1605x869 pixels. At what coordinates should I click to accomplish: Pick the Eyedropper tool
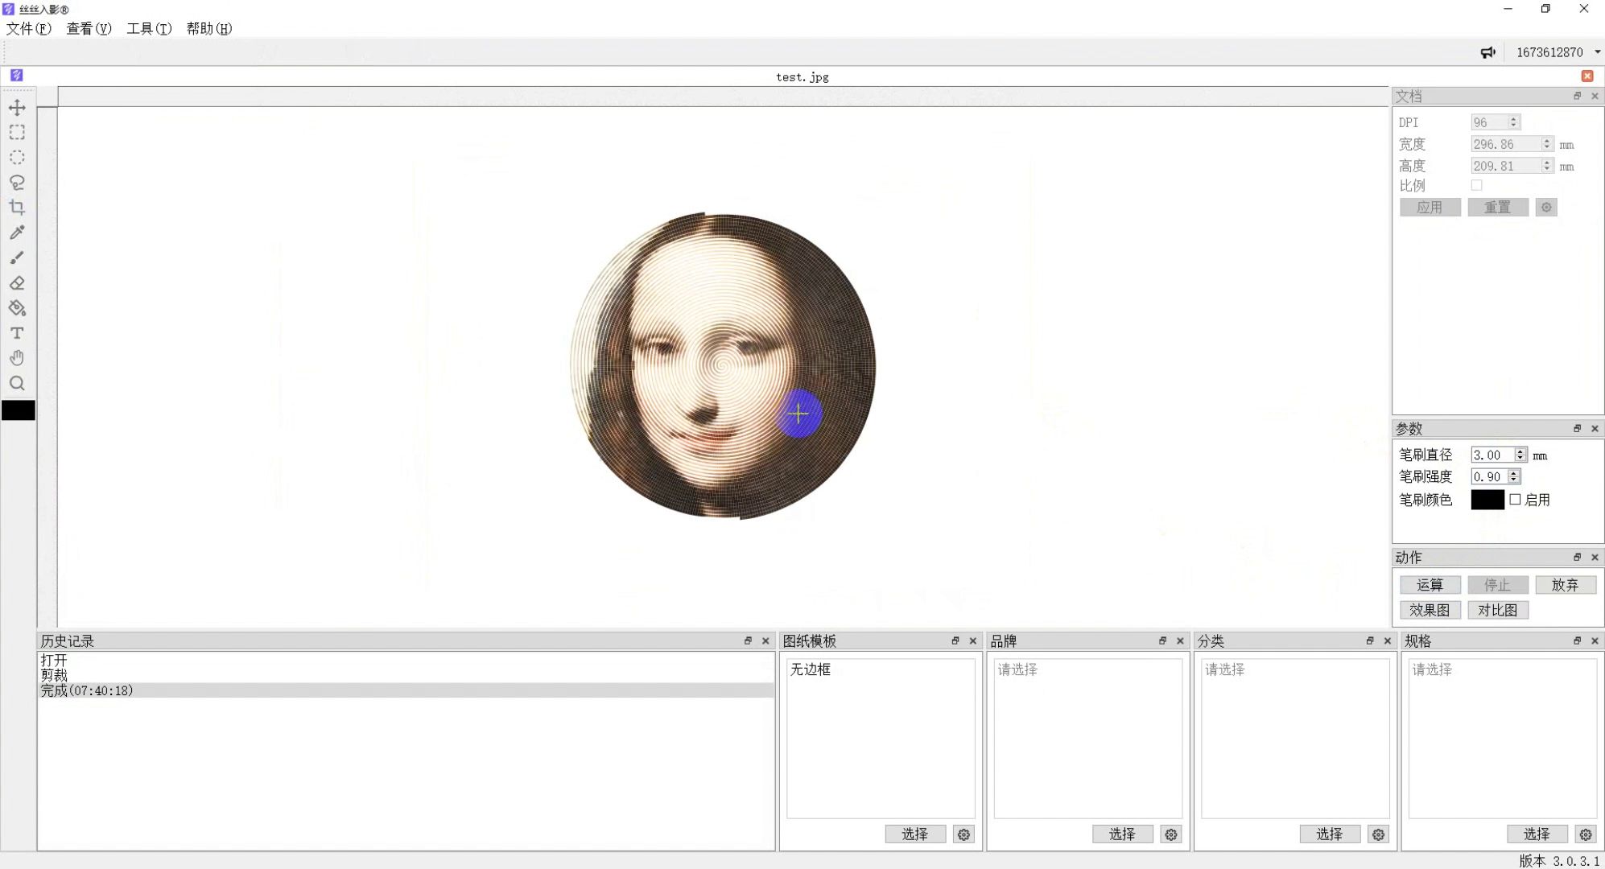(x=17, y=233)
